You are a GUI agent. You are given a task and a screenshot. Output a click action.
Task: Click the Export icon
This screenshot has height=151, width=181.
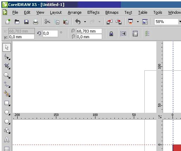(x=119, y=22)
